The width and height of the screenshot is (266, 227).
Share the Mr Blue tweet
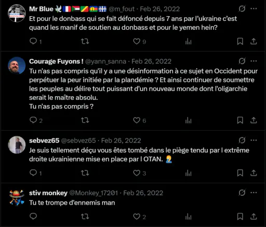254,42
